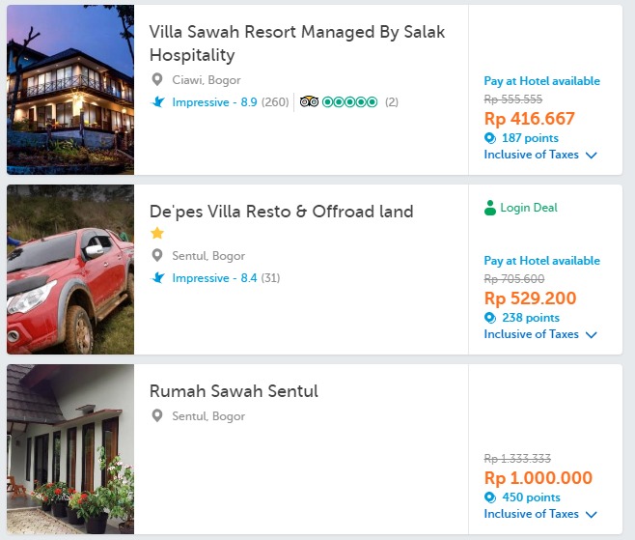Click the bird icon beside Impressive 8.4
The image size is (635, 540).
coord(158,278)
